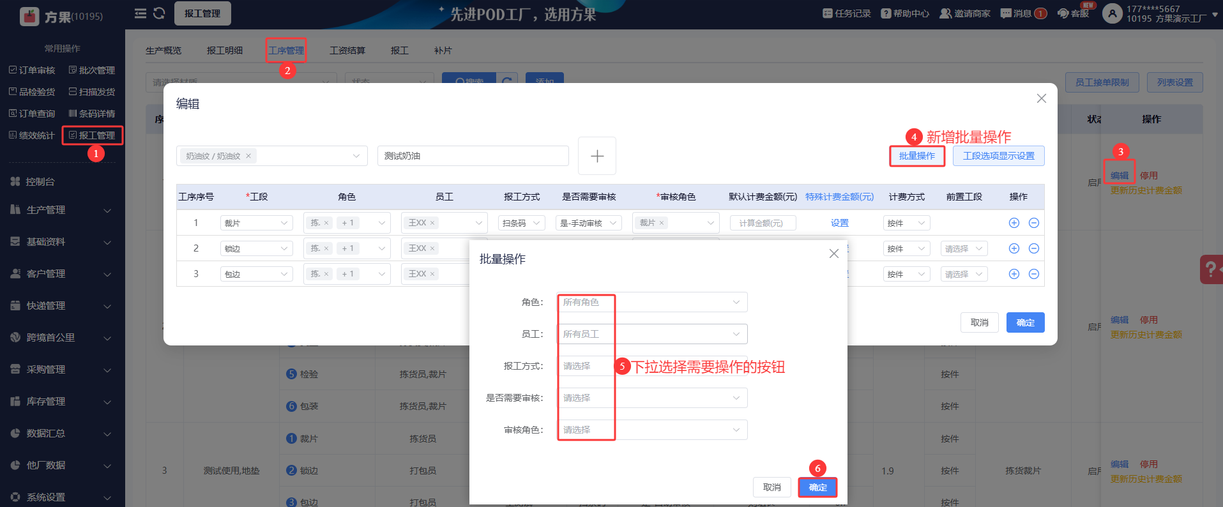Click 邀请商家 invite merchant in header
This screenshot has height=507, width=1223.
coord(965,13)
